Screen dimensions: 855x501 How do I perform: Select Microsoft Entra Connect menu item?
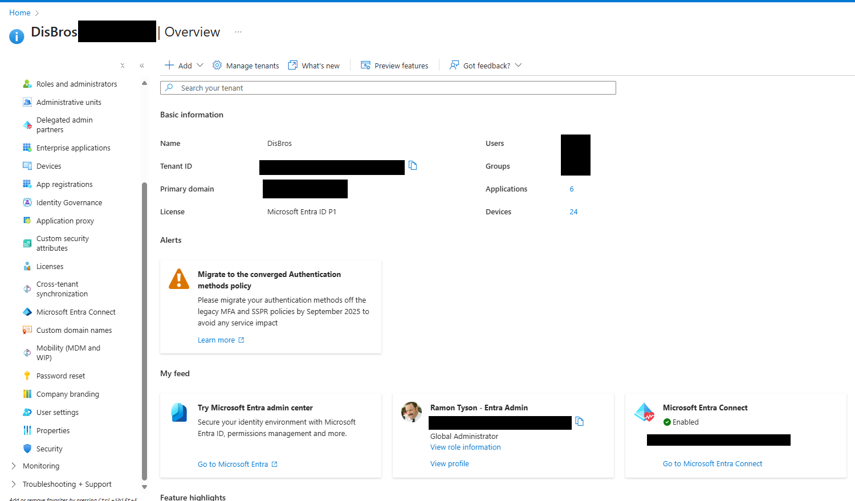(76, 312)
